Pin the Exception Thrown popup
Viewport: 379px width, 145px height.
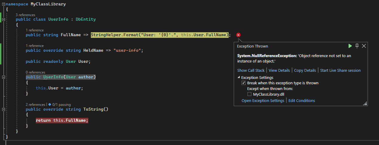(x=357, y=46)
